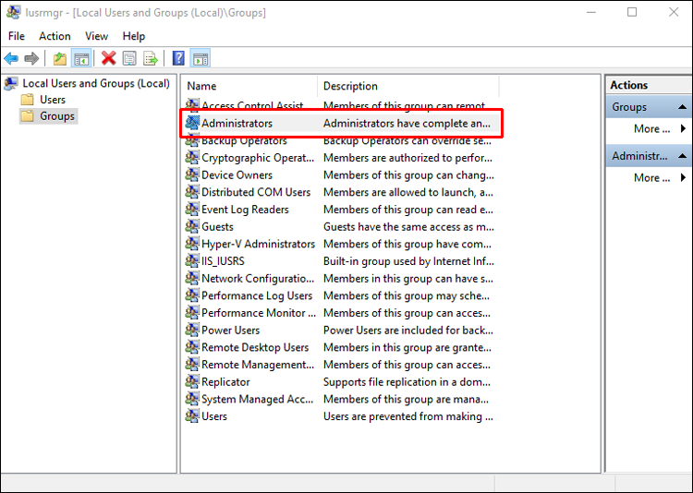Collapse the Administr... section in Actions
The height and width of the screenshot is (493, 693).
coord(682,156)
